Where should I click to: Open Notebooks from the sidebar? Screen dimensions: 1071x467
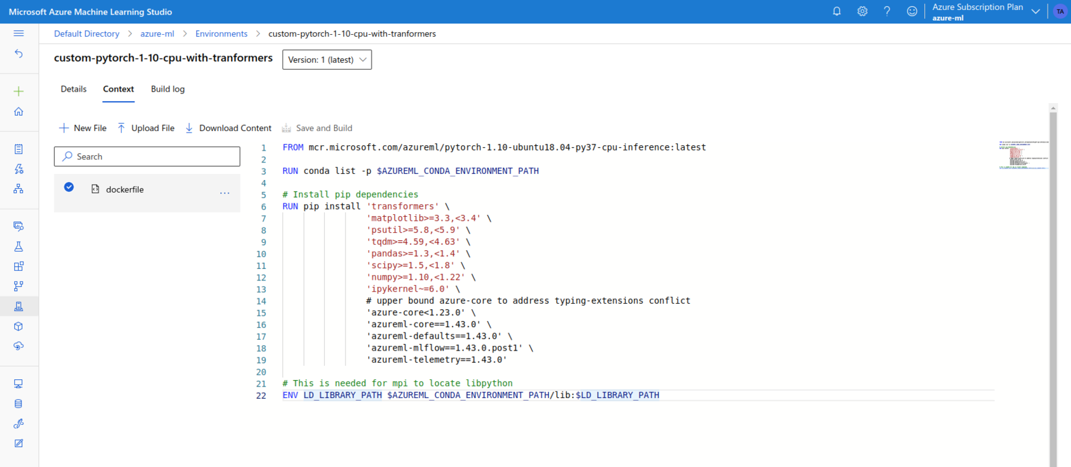[x=19, y=149]
